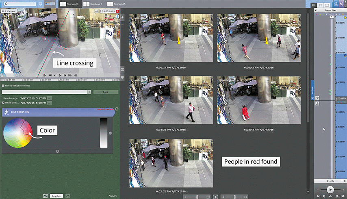The image size is (347, 199).
Task: Uncheck the Whole archive checkbox
Action: point(3,103)
